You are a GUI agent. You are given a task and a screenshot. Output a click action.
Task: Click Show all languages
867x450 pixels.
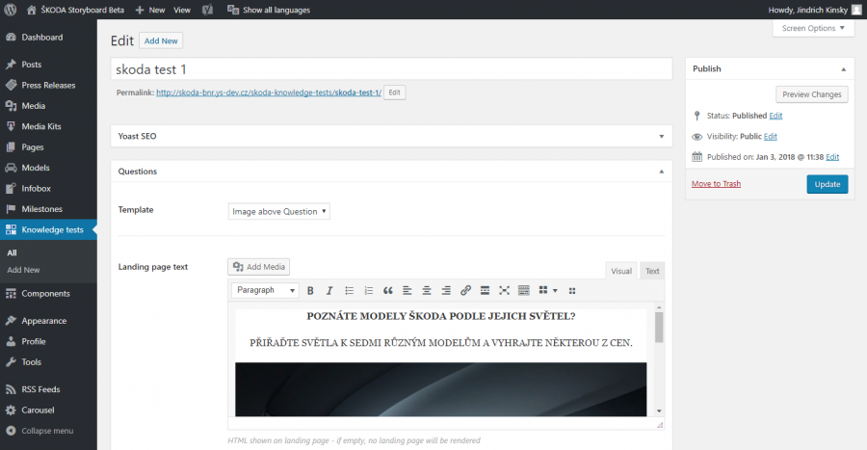tap(269, 10)
